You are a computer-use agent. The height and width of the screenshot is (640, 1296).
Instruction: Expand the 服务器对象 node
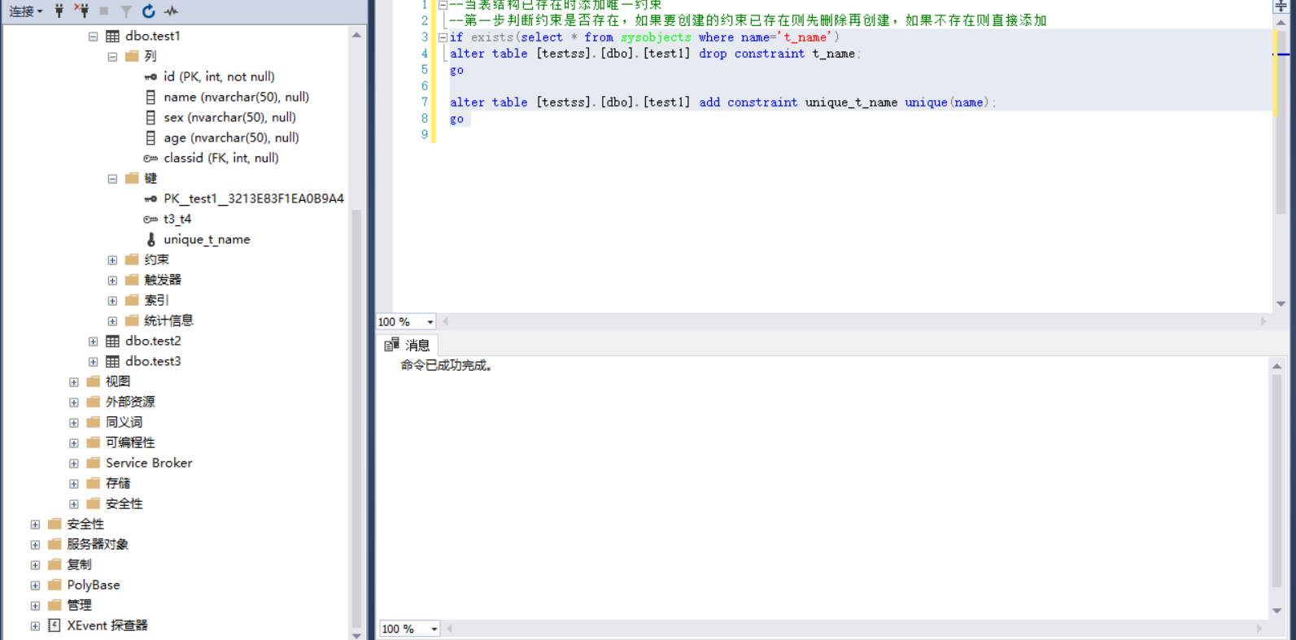35,544
